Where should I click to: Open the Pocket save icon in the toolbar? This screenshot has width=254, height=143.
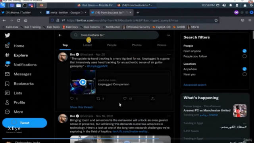pos(242,20)
